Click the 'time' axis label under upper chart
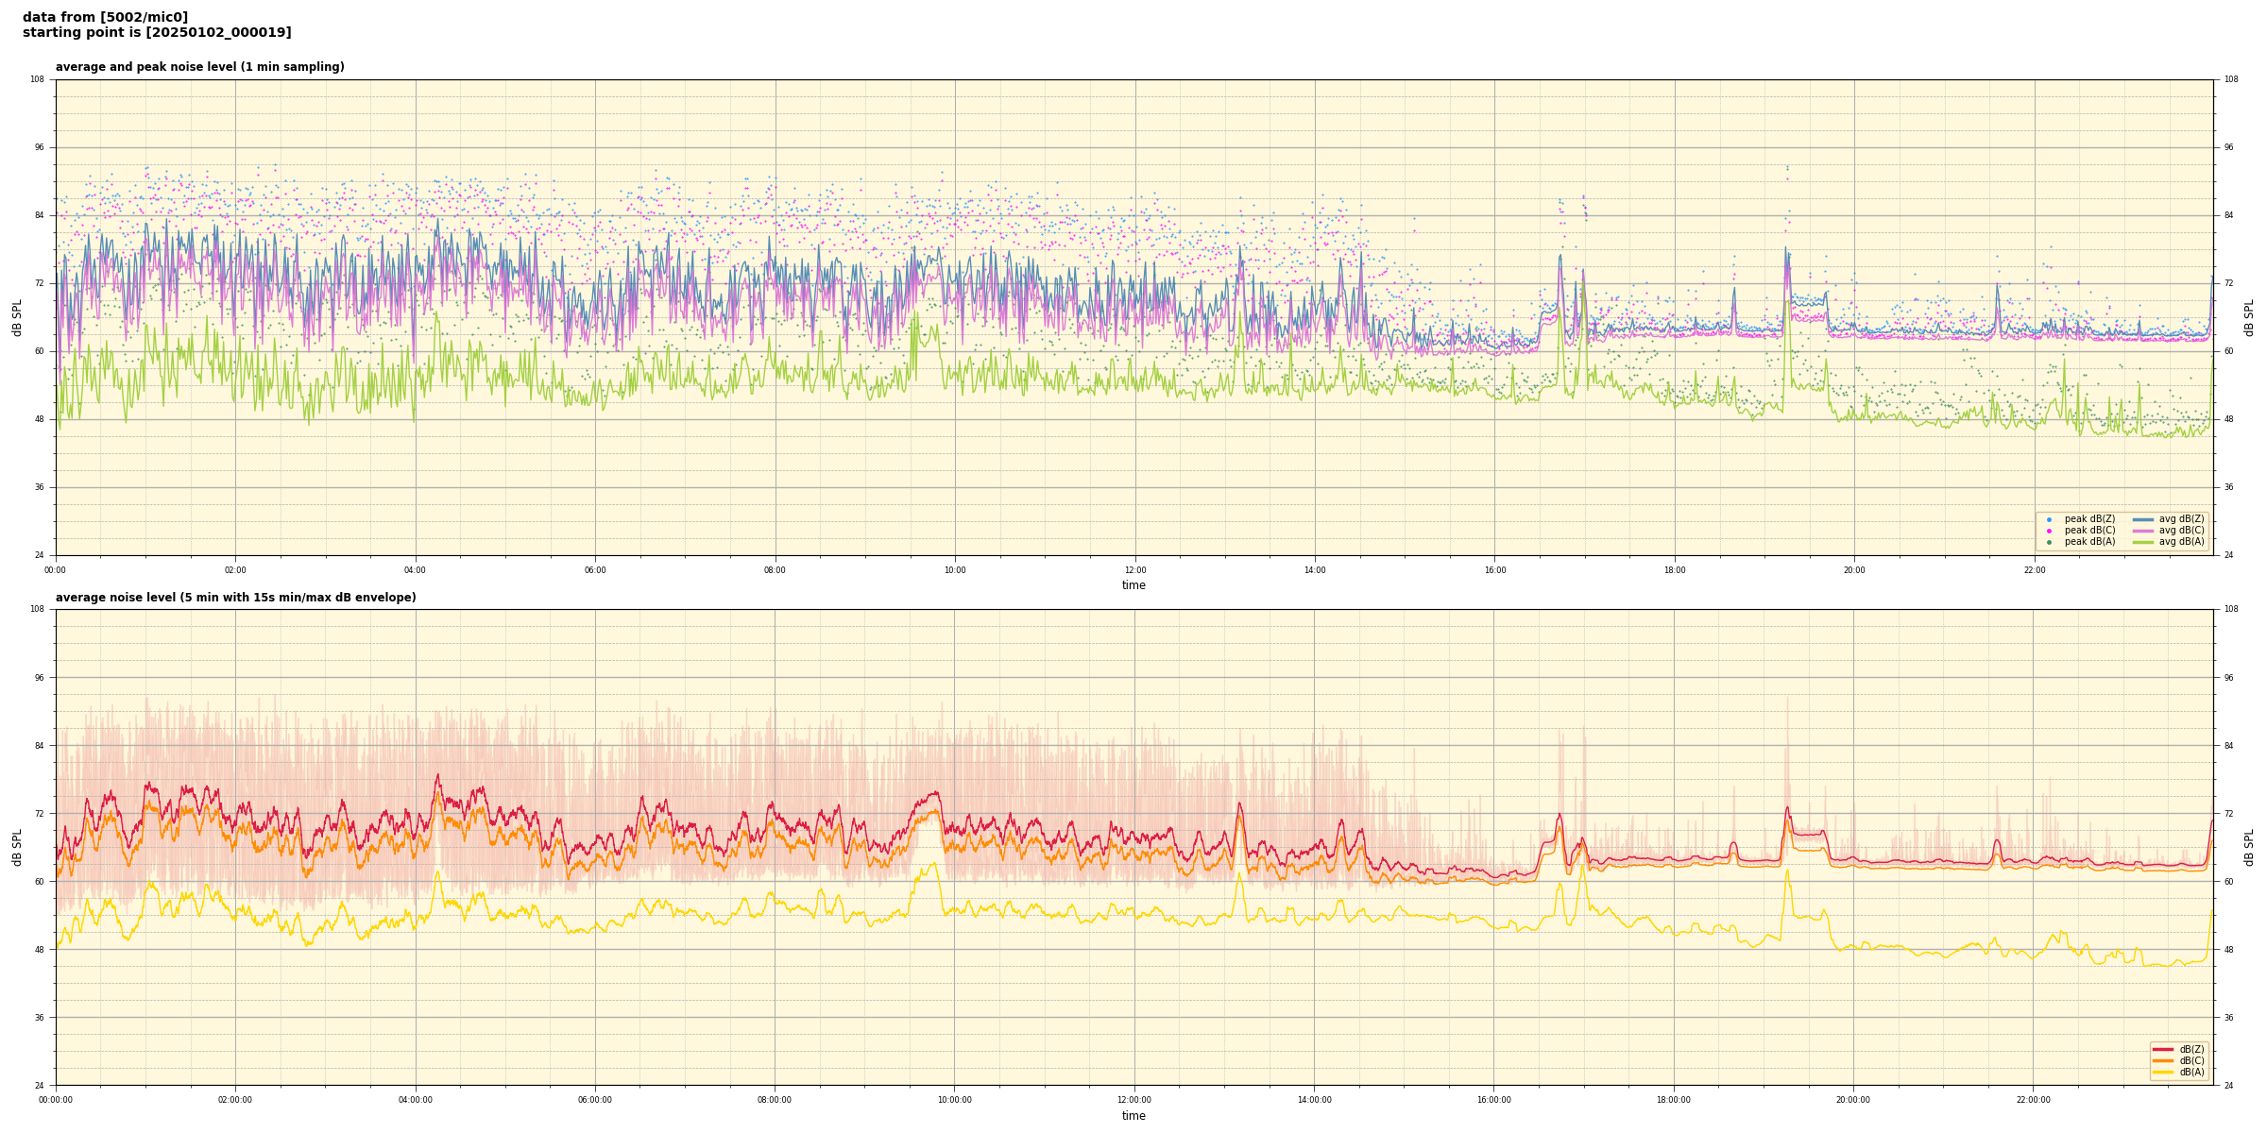Screen dimensions: 2267x1133 (x=1133, y=585)
